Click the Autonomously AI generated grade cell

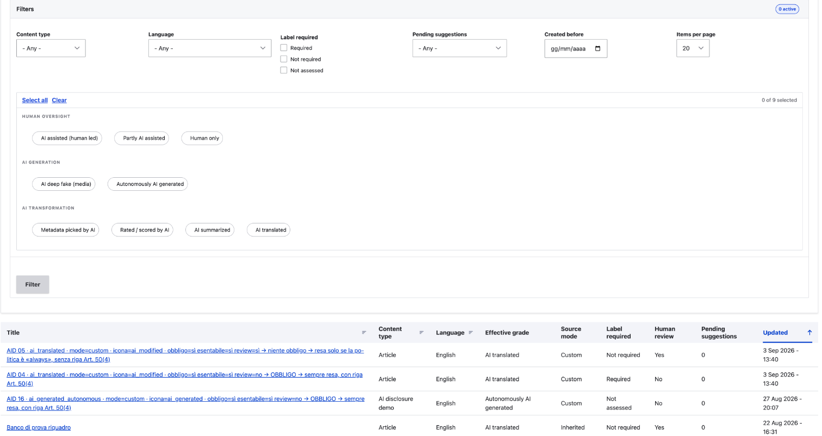coord(507,403)
